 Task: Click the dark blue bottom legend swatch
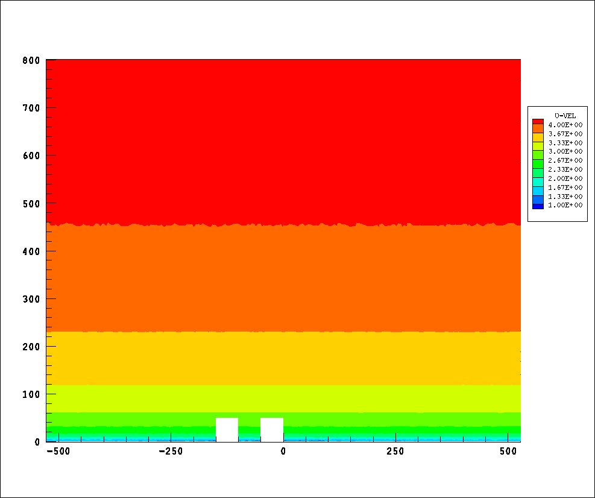538,206
